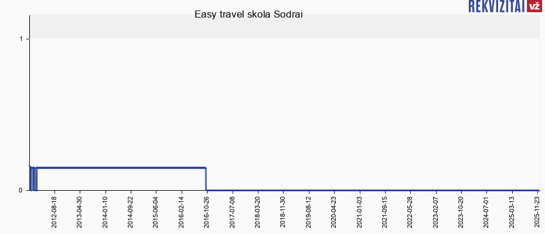Click the 2020-04-23 date label
This screenshot has height=234, width=545.
pos(334,212)
